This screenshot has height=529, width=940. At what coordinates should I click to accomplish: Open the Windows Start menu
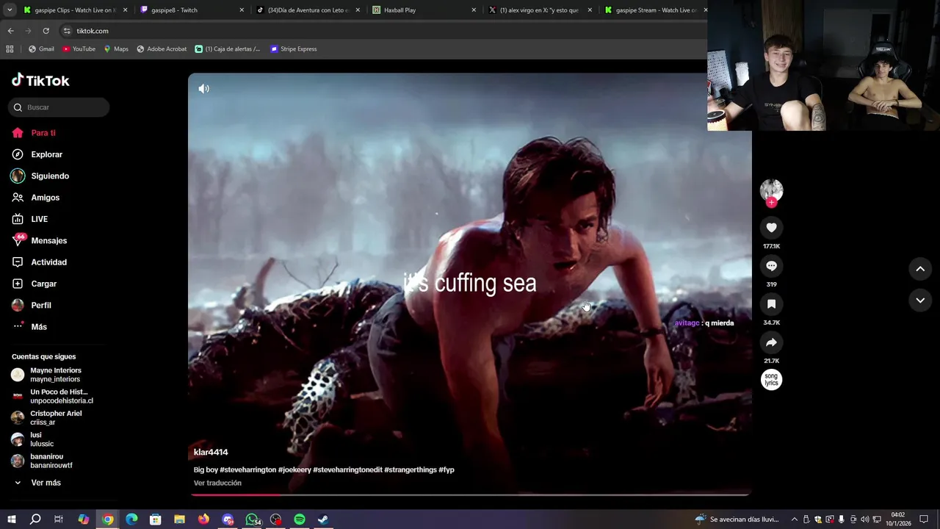click(x=11, y=519)
